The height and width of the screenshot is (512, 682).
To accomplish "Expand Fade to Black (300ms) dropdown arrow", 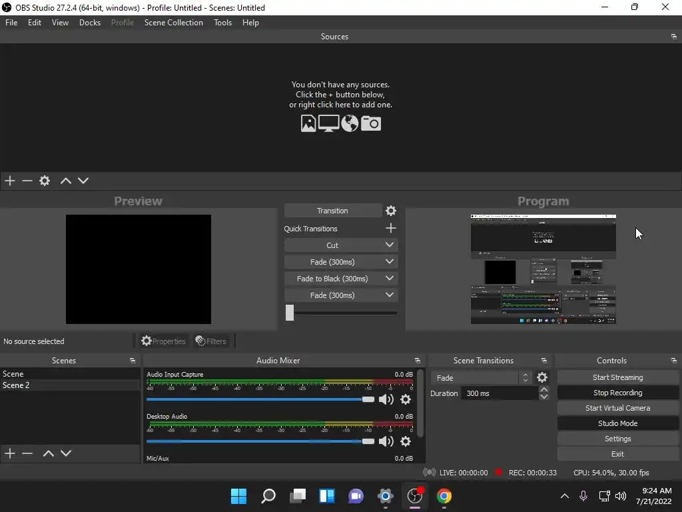I will point(389,278).
